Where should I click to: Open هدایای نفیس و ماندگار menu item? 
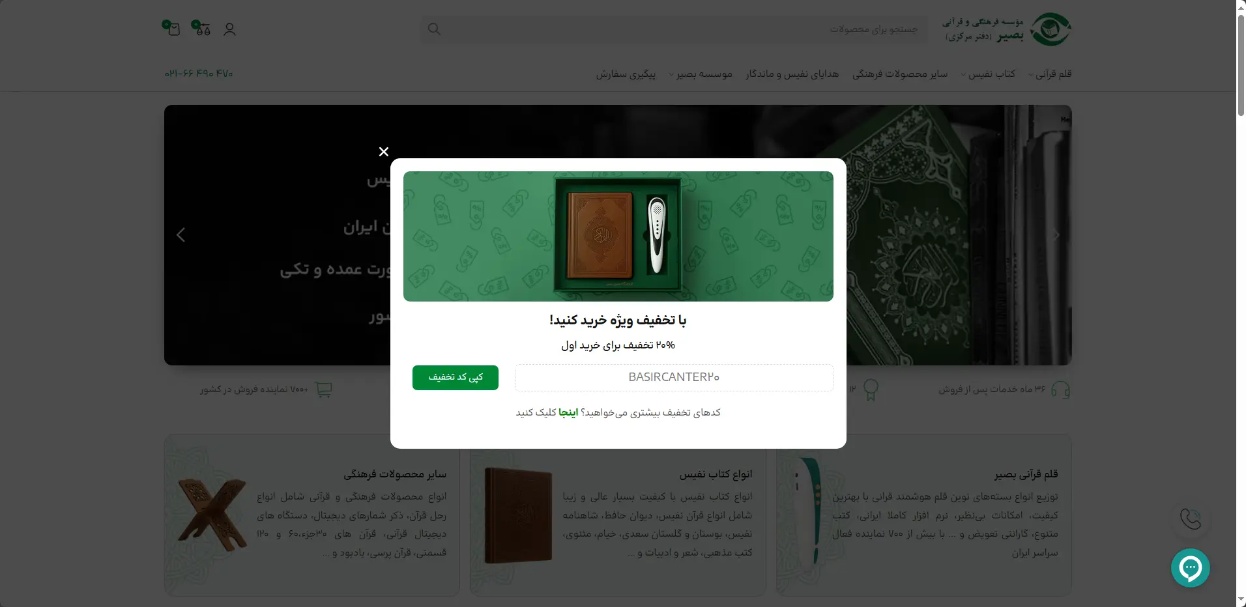(792, 74)
